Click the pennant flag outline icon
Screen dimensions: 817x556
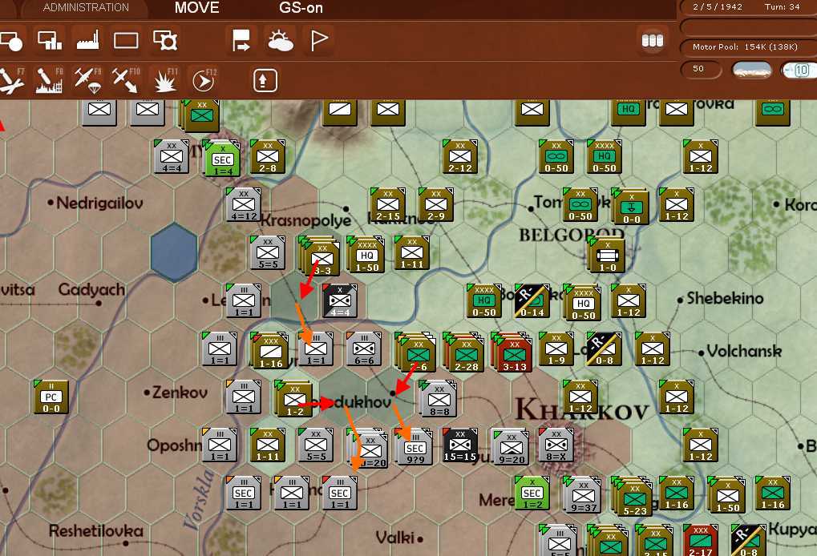(318, 40)
